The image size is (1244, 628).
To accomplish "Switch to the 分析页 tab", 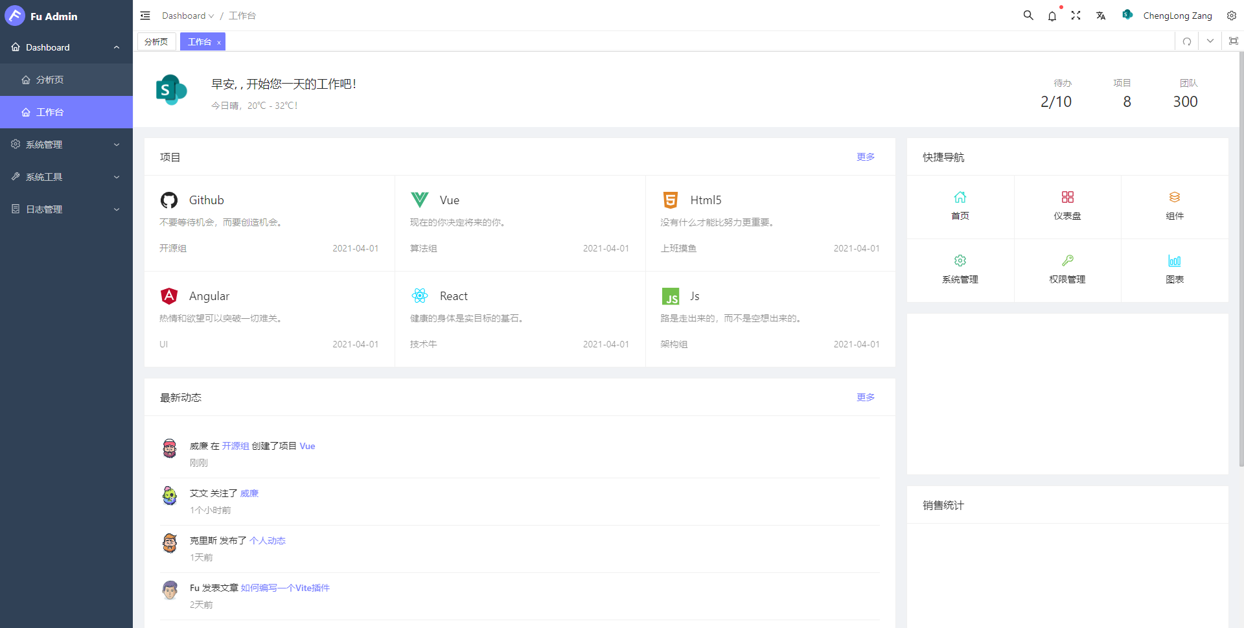I will click(x=156, y=41).
